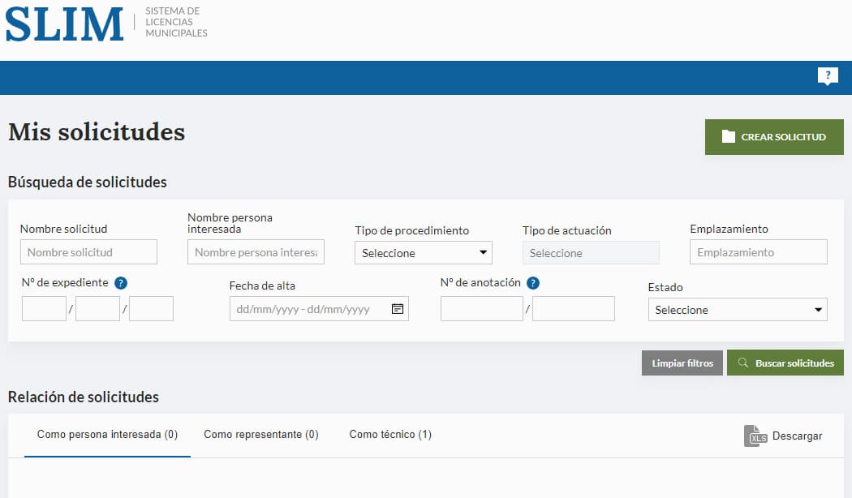Screen dimensions: 852x498
Task: Click the SLIM logo in the header
Action: coord(65,24)
